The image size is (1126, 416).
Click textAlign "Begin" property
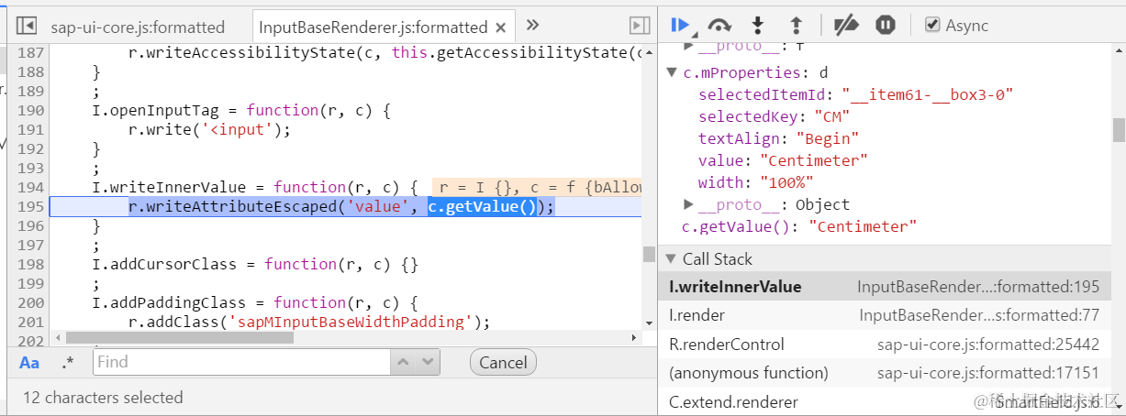pyautogui.click(x=778, y=138)
